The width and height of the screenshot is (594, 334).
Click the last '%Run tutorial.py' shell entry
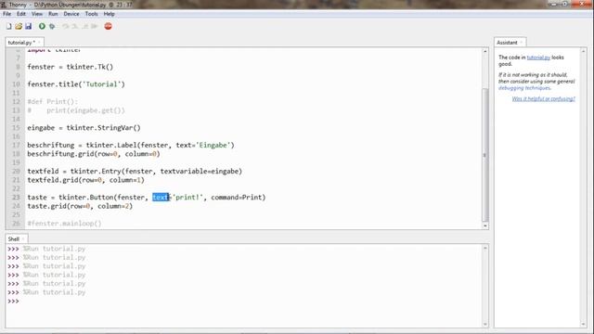click(54, 292)
